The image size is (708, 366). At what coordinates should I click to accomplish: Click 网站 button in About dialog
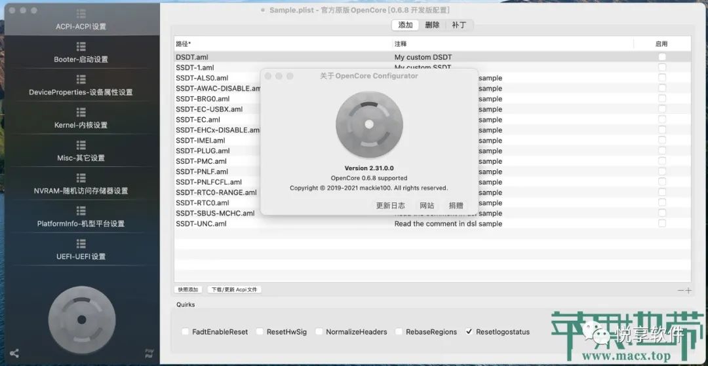[x=427, y=206]
